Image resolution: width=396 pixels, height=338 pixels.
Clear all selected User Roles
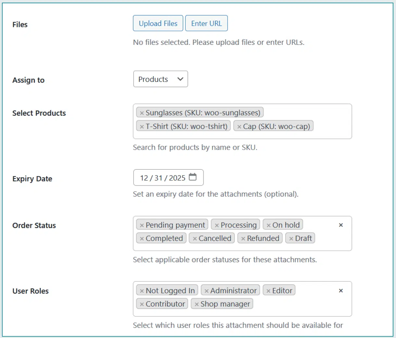(341, 291)
